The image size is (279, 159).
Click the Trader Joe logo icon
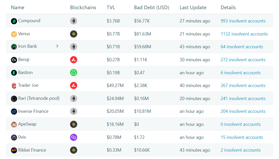point(14,85)
